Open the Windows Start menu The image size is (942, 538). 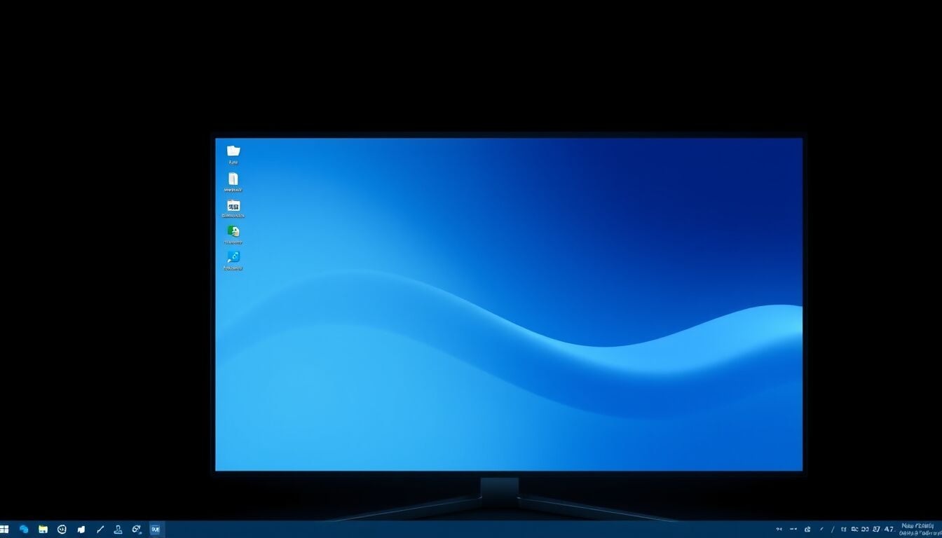click(5, 530)
